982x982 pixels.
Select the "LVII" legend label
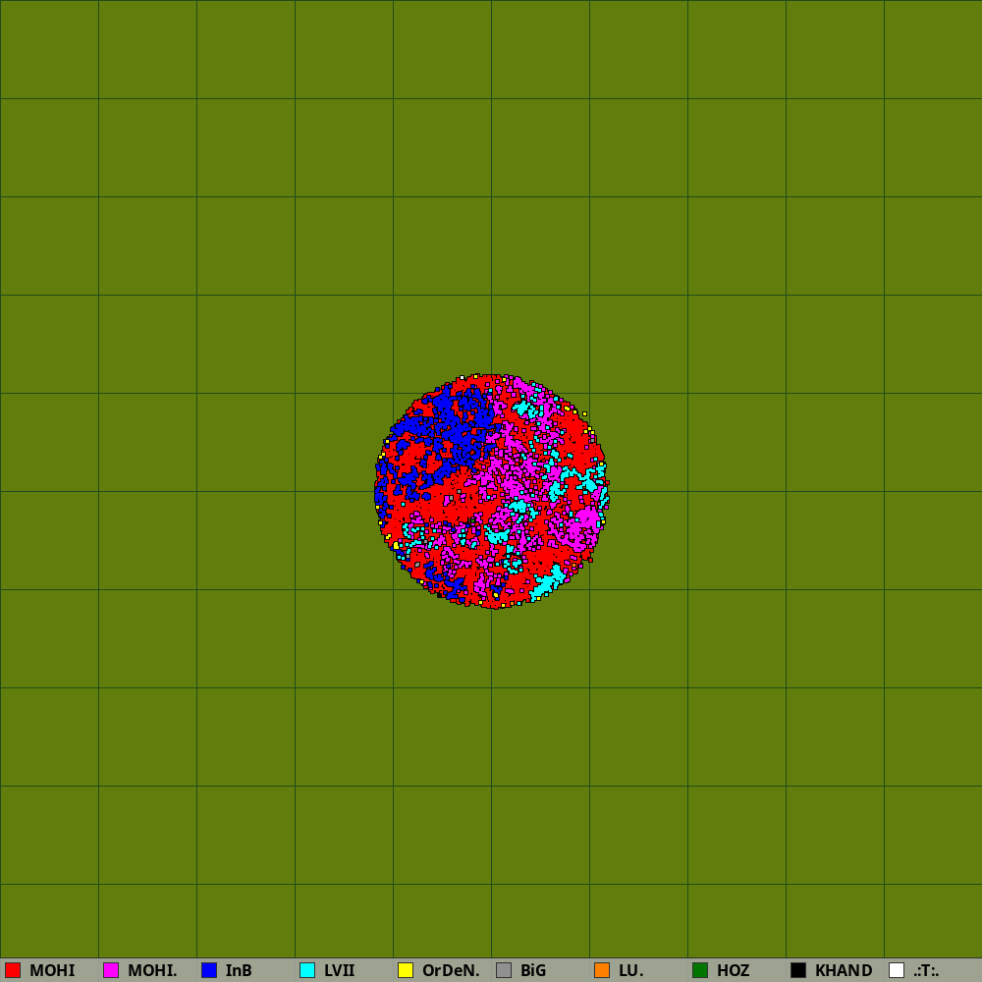[x=340, y=970]
